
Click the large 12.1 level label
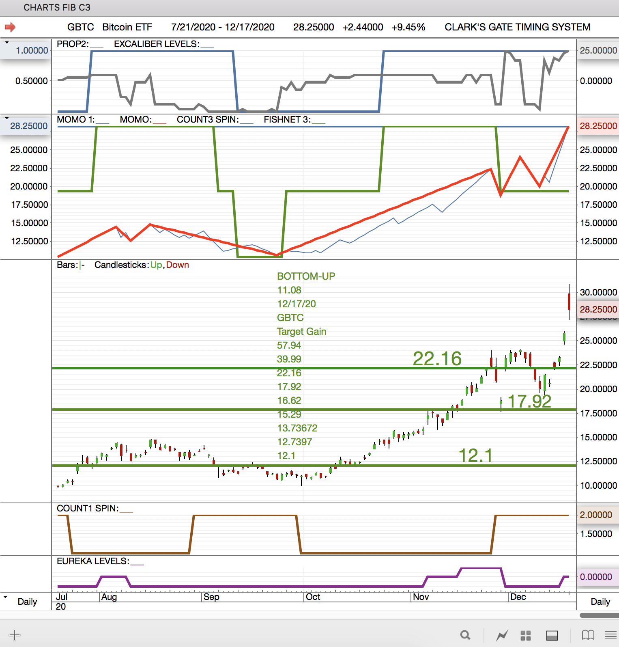point(475,455)
